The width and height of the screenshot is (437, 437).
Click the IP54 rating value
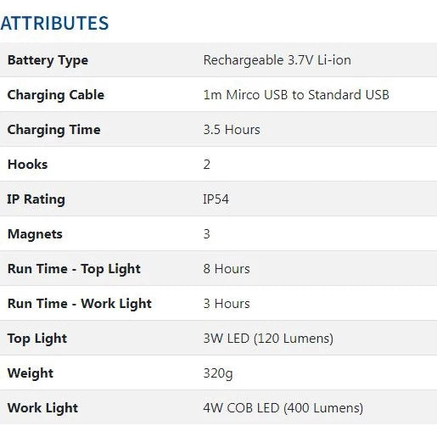click(216, 199)
